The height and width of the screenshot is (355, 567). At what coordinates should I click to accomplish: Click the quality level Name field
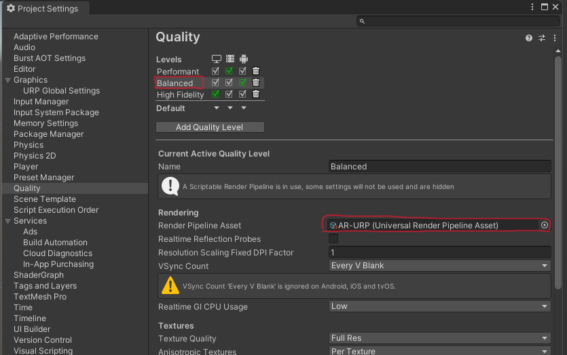[x=440, y=166]
